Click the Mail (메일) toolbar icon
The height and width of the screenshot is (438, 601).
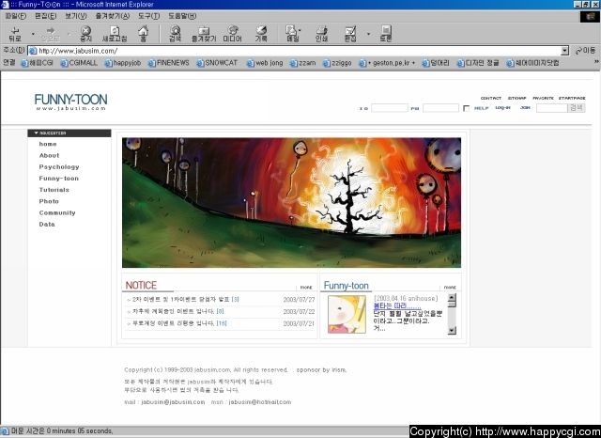(292, 34)
